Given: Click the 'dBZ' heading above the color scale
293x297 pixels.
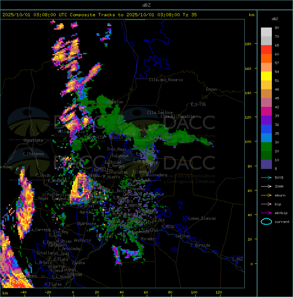Looking at the screenshot, I should tap(275, 19).
